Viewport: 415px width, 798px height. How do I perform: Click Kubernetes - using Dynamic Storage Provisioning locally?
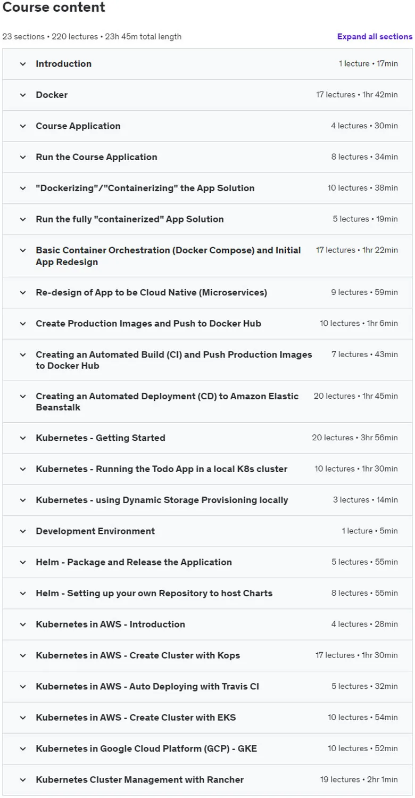coord(162,500)
